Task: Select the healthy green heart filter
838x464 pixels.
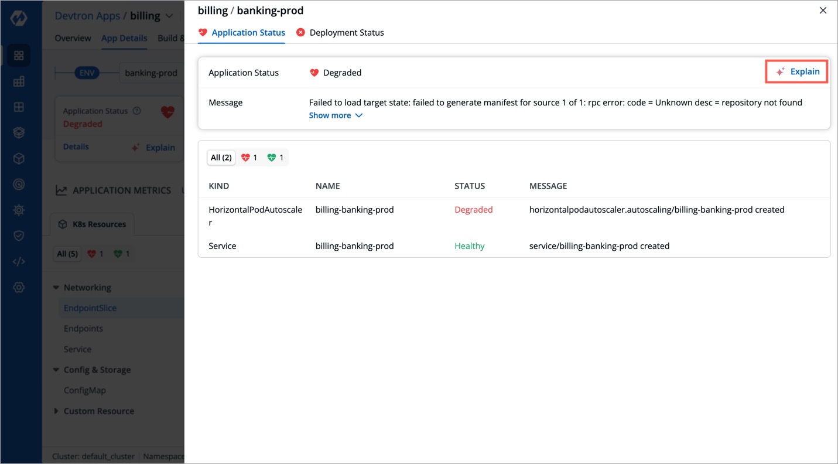Action: pyautogui.click(x=275, y=157)
